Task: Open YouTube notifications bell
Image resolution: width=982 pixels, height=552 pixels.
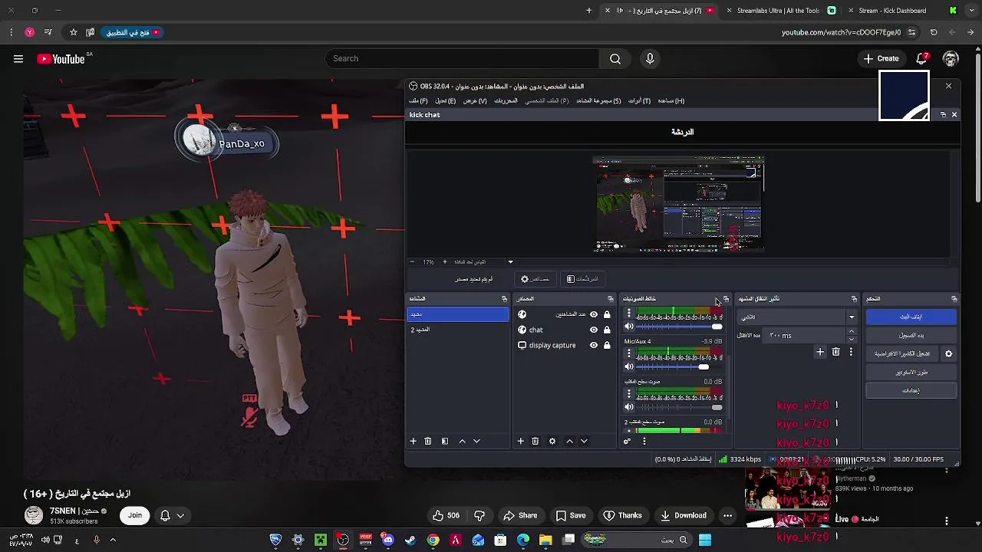Action: pyautogui.click(x=922, y=59)
